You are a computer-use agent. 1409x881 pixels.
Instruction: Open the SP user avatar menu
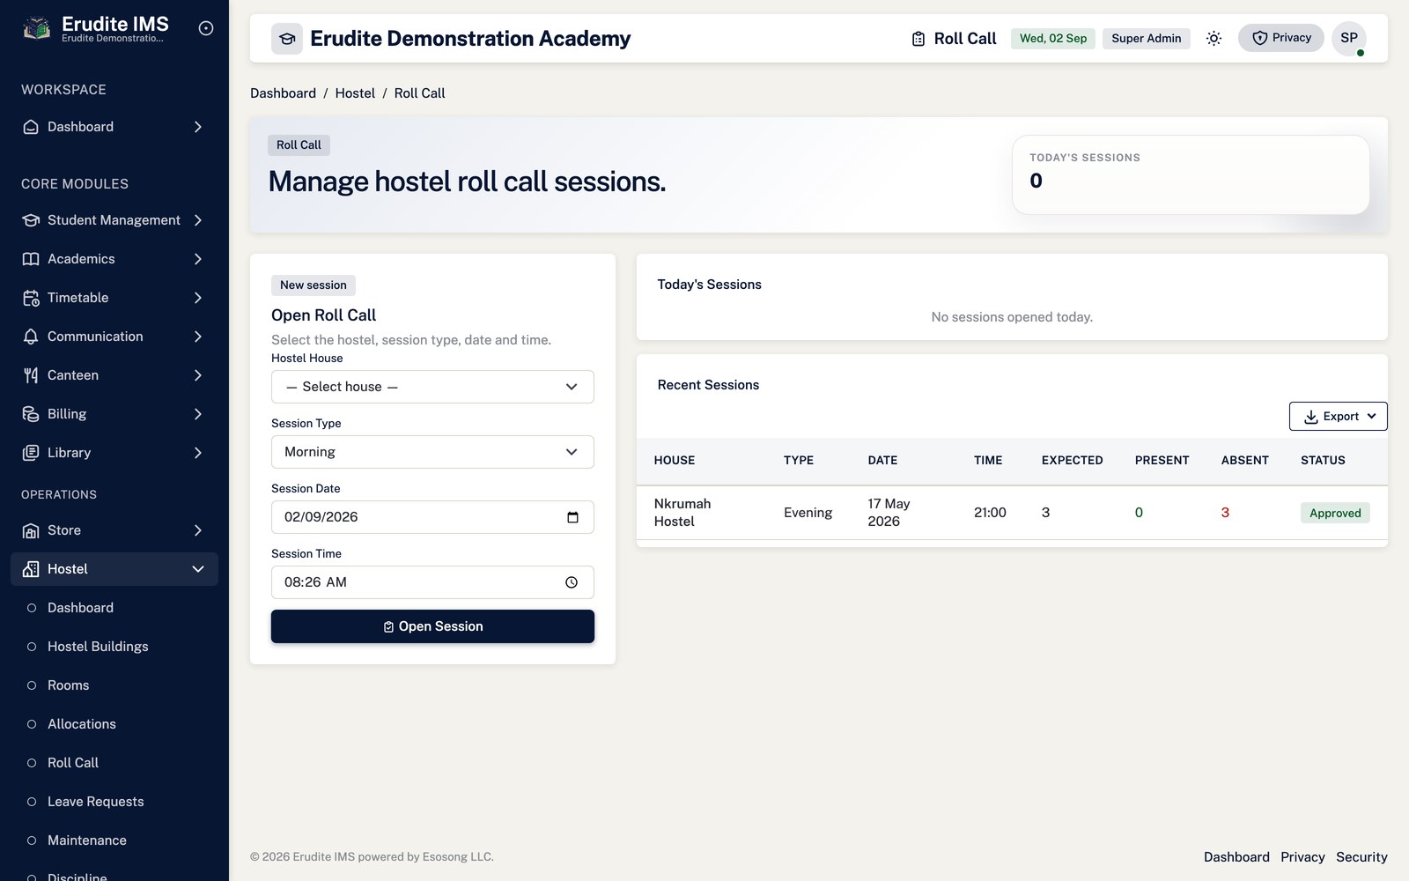pos(1349,38)
